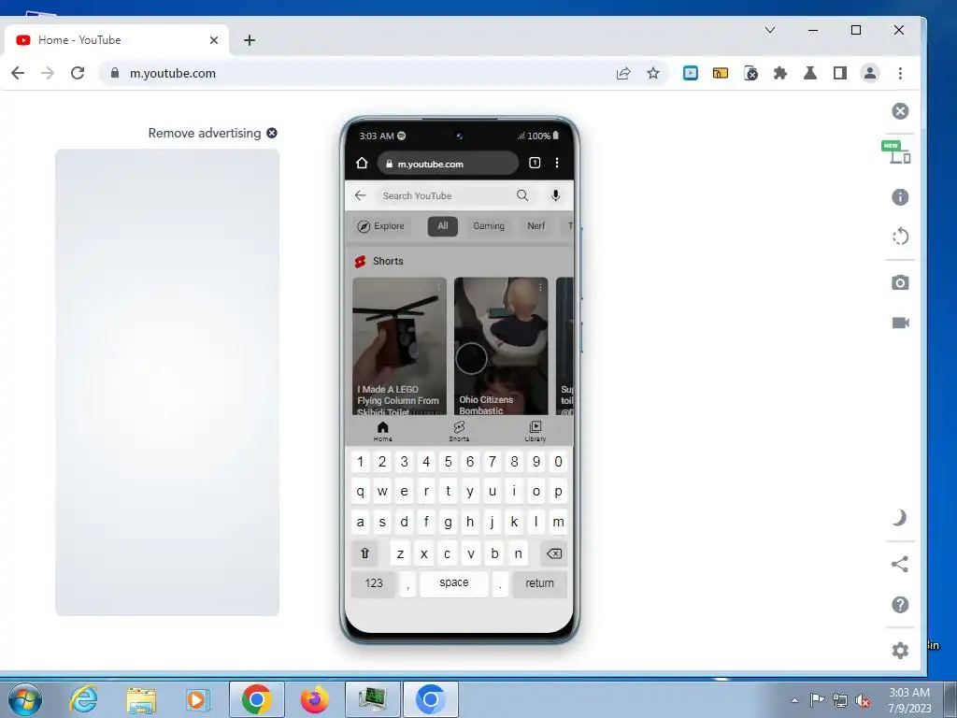Tap the q key on the keyboard
The height and width of the screenshot is (718, 957).
click(x=360, y=491)
